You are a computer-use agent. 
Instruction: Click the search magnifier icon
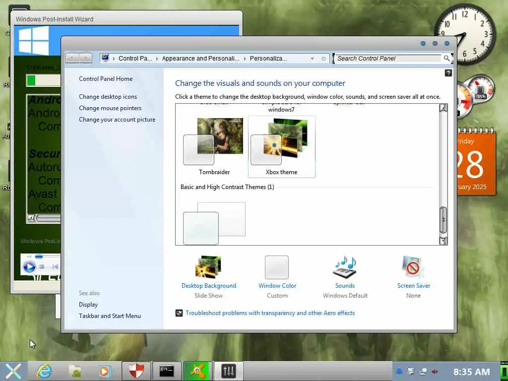(x=446, y=59)
